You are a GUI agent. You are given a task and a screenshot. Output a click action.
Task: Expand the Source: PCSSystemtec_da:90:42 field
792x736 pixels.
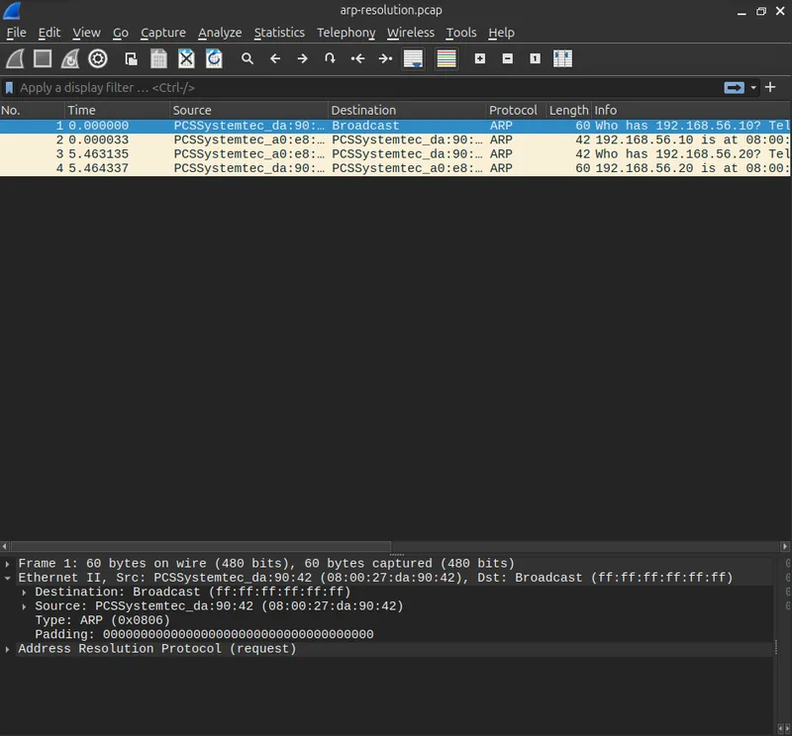pos(24,605)
